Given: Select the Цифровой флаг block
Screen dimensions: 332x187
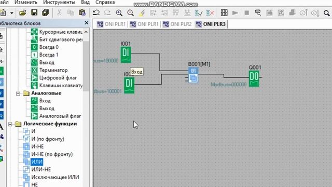Looking at the screenshot, I should (54, 78).
